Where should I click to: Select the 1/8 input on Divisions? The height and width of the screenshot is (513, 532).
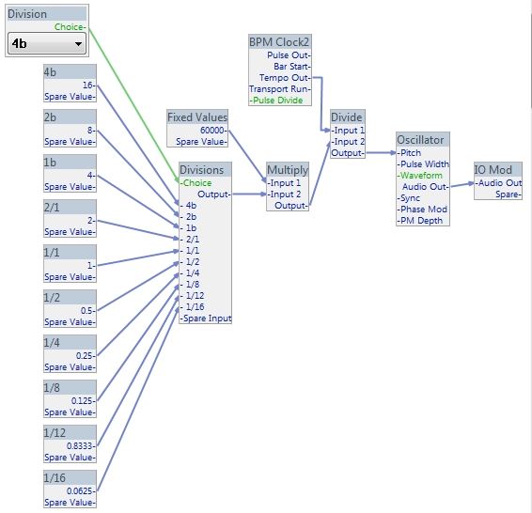pos(190,284)
